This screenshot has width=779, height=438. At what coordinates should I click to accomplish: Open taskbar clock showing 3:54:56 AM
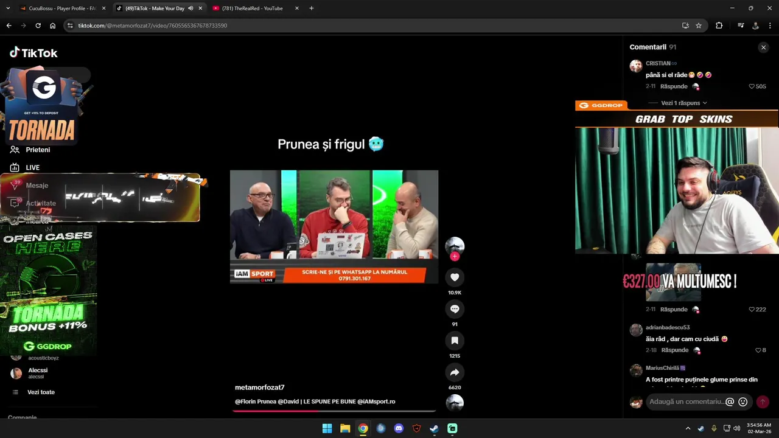tap(758, 428)
